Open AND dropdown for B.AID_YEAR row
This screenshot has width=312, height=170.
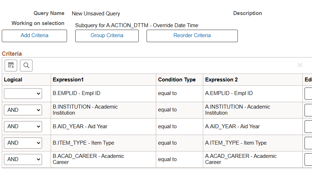pos(23,126)
